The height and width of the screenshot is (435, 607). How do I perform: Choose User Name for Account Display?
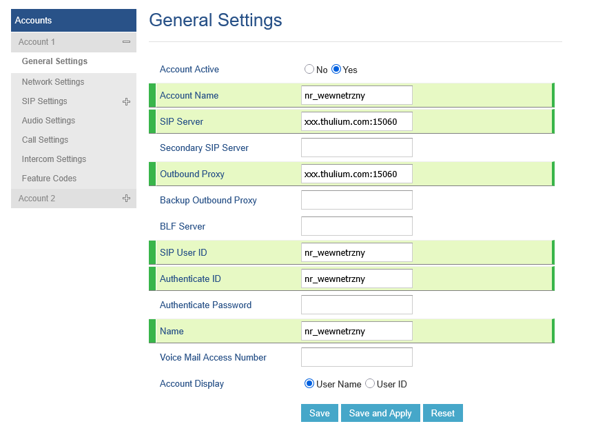pos(309,384)
